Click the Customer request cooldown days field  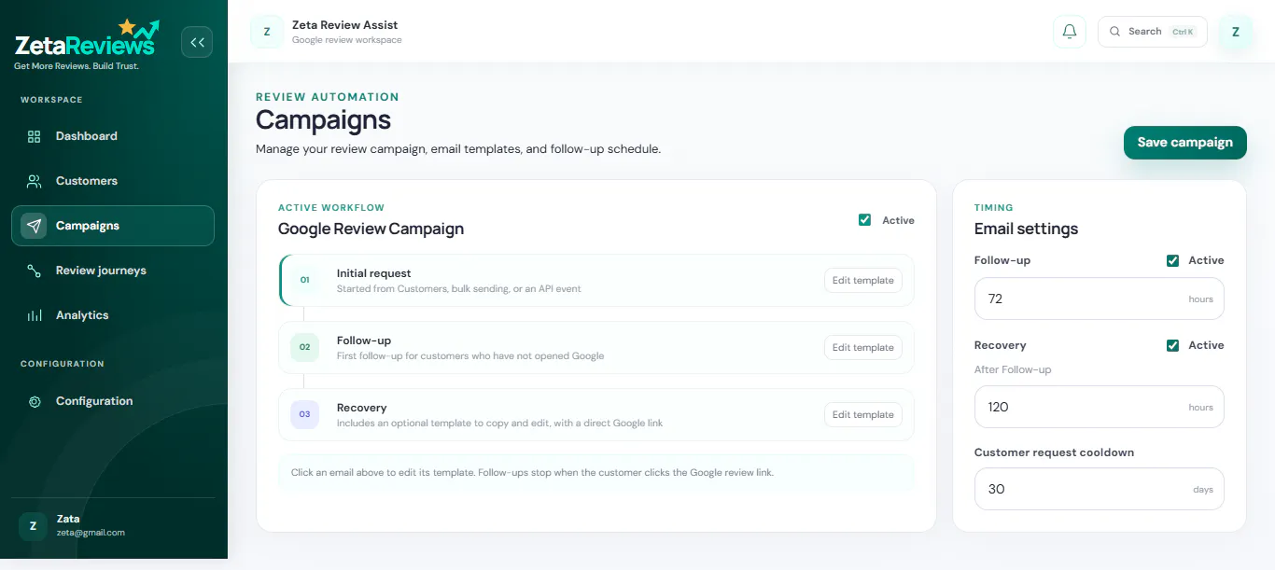tap(1099, 489)
